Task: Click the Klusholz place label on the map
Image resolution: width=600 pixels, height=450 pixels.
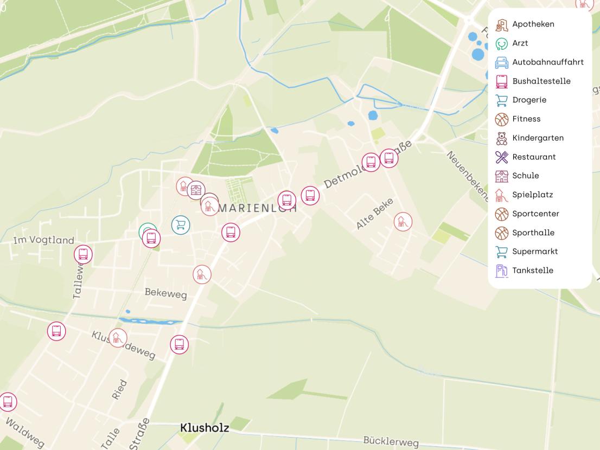Action: pos(204,428)
